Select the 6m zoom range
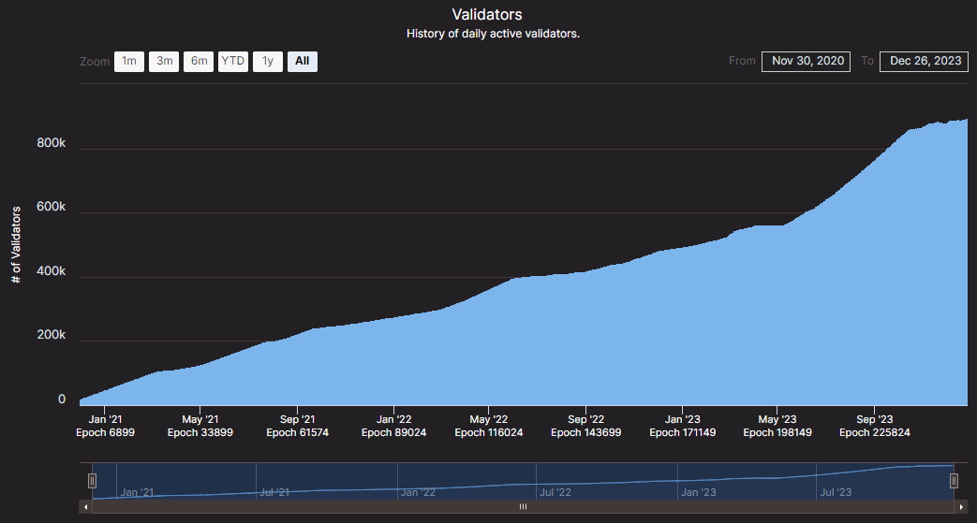 click(199, 62)
